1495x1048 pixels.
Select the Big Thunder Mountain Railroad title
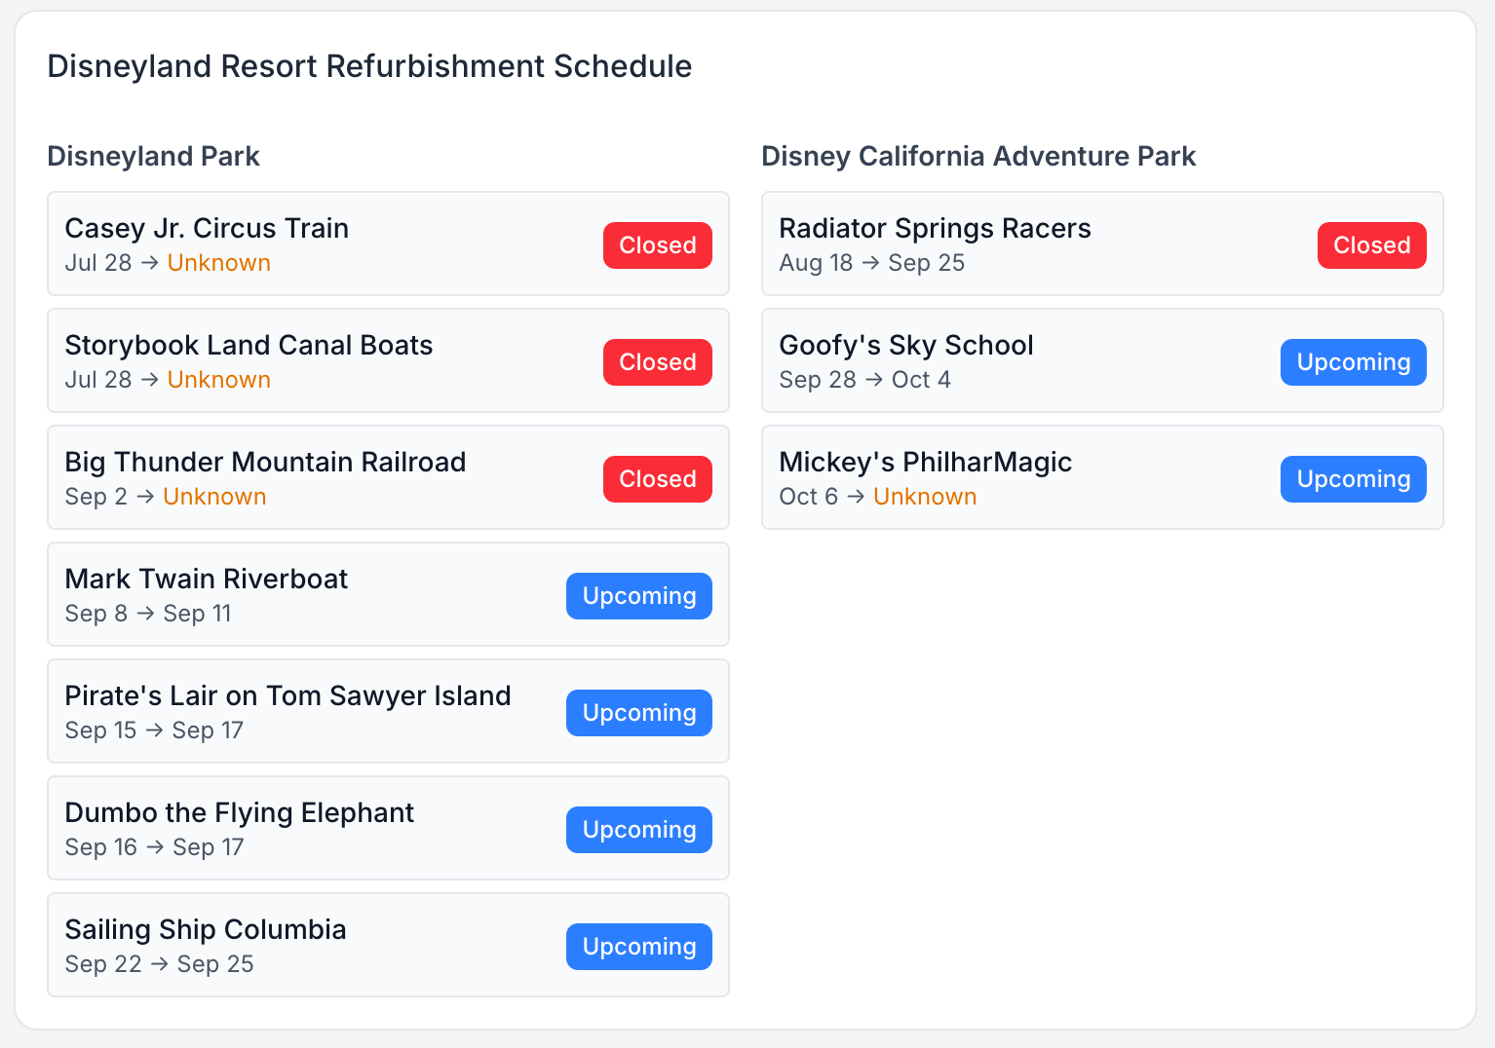click(x=265, y=462)
